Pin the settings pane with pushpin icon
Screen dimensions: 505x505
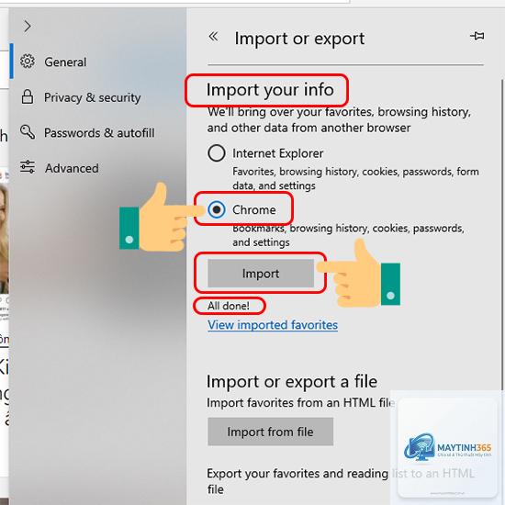(x=477, y=36)
